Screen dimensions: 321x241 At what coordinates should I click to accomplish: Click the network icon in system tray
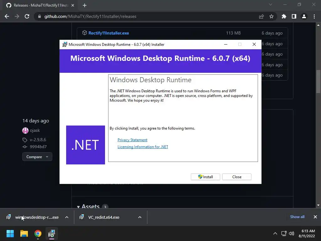(284, 233)
